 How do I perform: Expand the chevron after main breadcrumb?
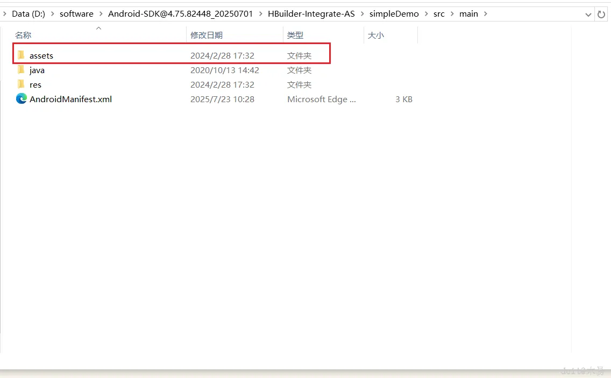pyautogui.click(x=486, y=14)
